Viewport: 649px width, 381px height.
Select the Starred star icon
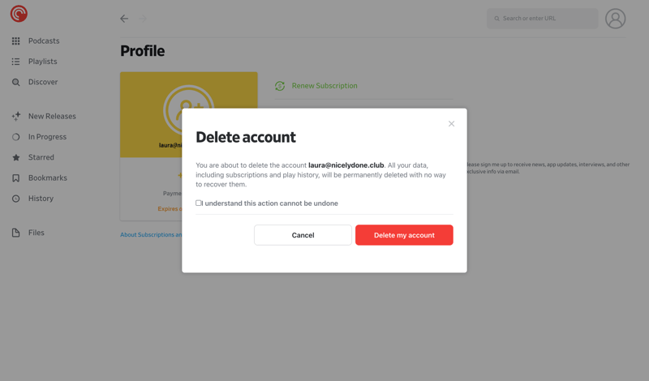15,157
